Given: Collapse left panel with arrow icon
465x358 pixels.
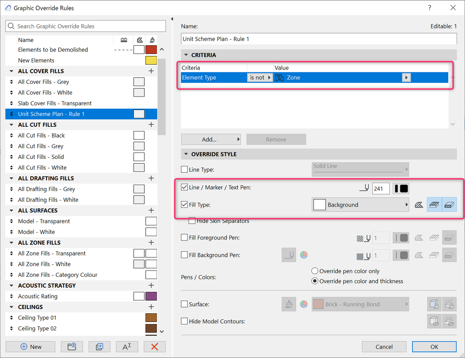Looking at the screenshot, I should [172, 19].
